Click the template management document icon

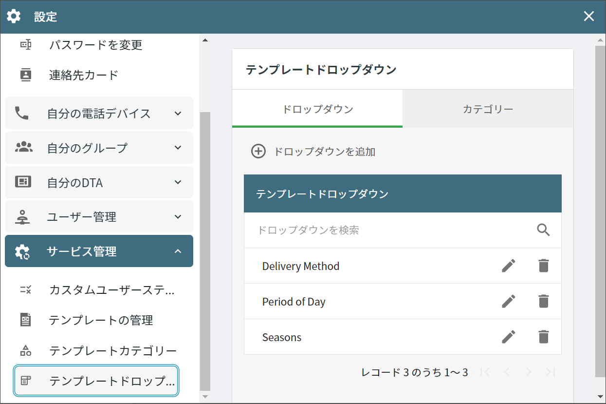point(26,320)
